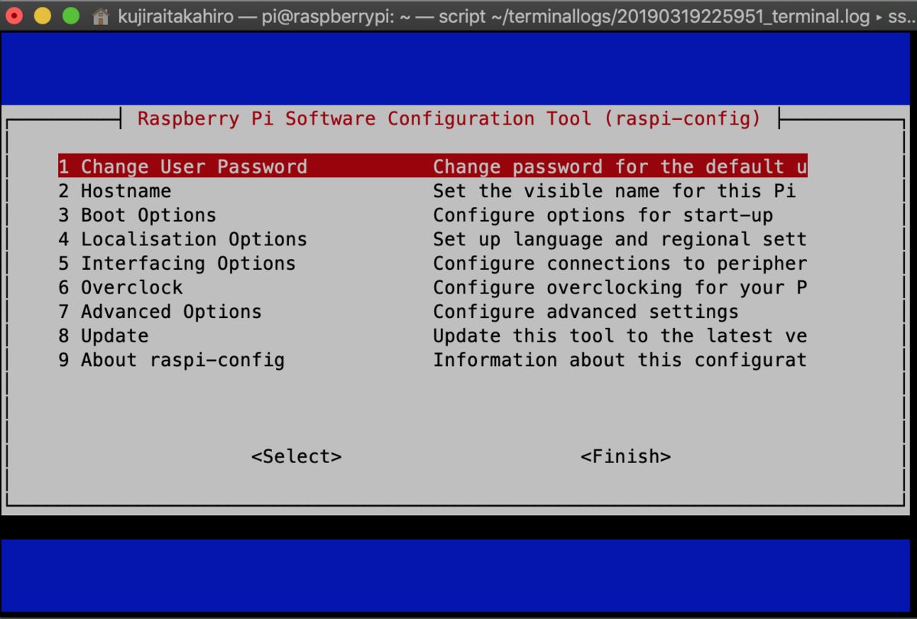This screenshot has height=619, width=917.
Task: Click description 'Set up language and regional sett'
Action: (620, 239)
